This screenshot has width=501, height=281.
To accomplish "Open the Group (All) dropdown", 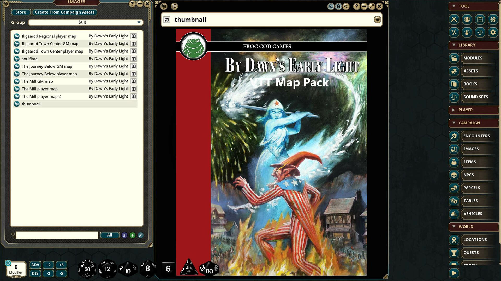I will (86, 22).
